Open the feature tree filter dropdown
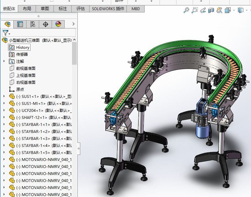This screenshot has height=197, width=251. pyautogui.click(x=6, y=33)
